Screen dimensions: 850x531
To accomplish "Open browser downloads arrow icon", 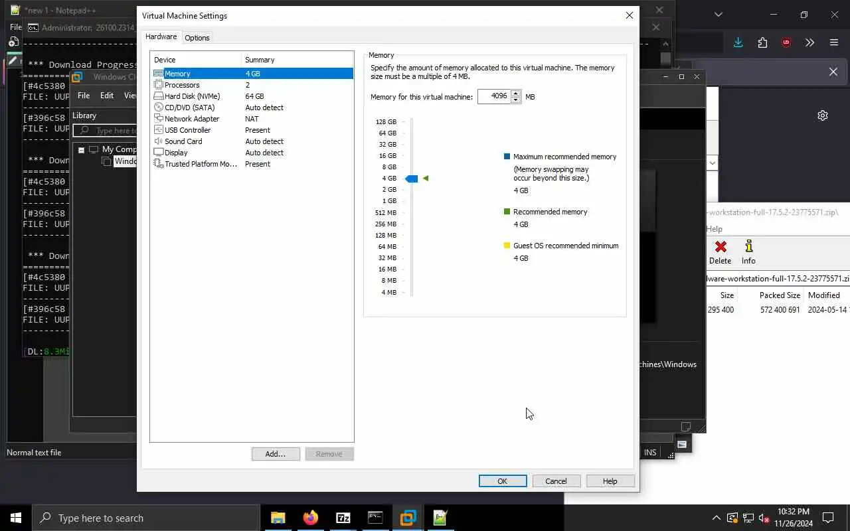I will click(738, 42).
